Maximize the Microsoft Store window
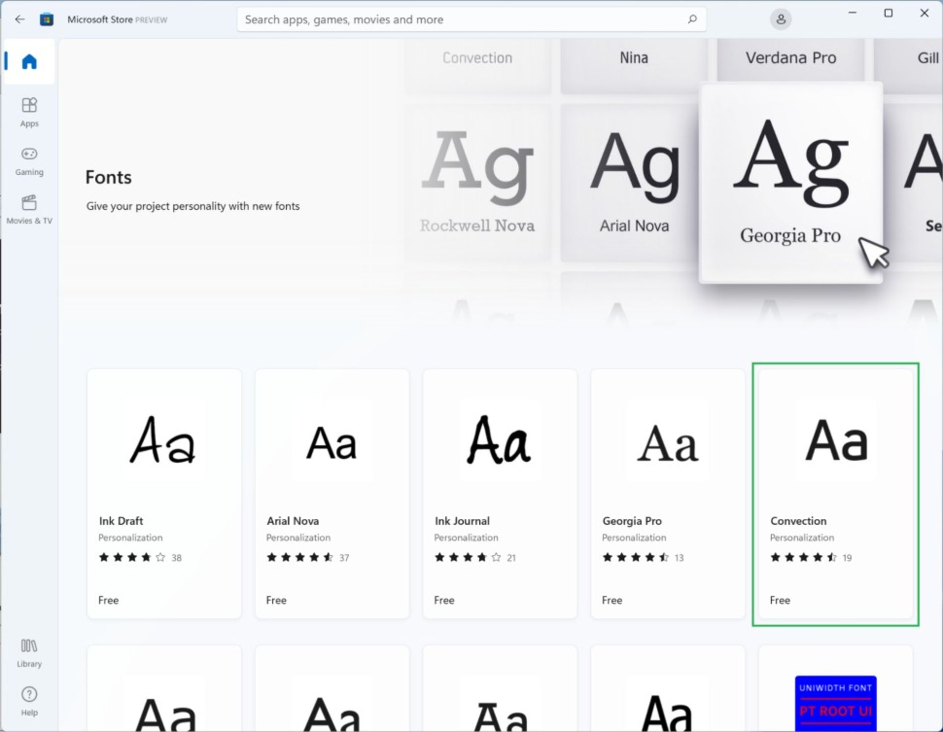The width and height of the screenshot is (943, 732). click(x=888, y=13)
